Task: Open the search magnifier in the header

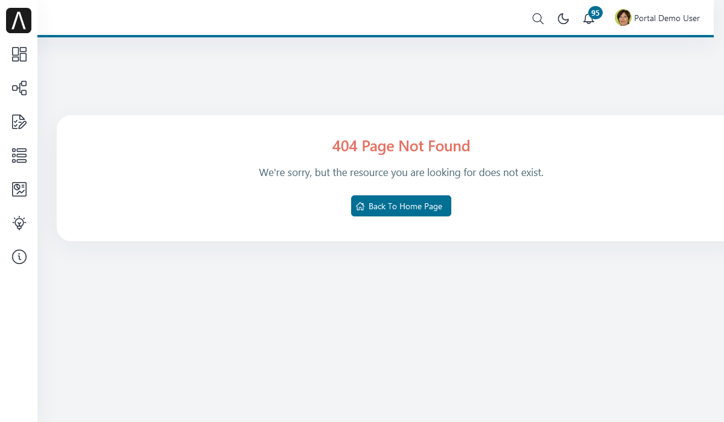Action: pyautogui.click(x=538, y=19)
